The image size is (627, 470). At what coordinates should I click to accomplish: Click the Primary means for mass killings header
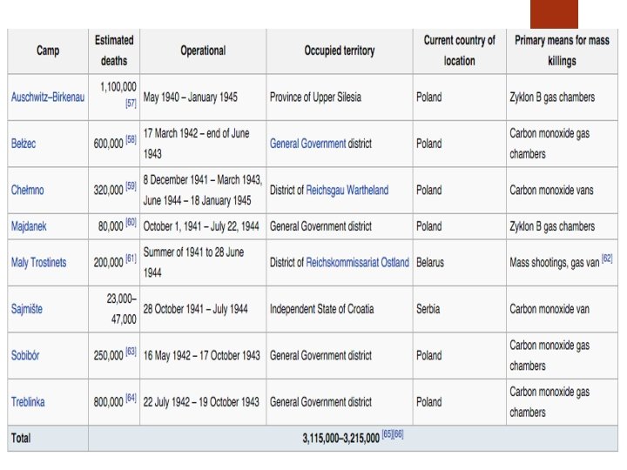tap(562, 50)
